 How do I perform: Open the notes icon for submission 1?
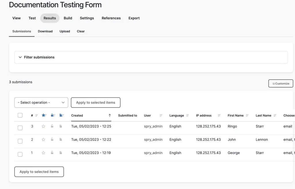(61, 153)
